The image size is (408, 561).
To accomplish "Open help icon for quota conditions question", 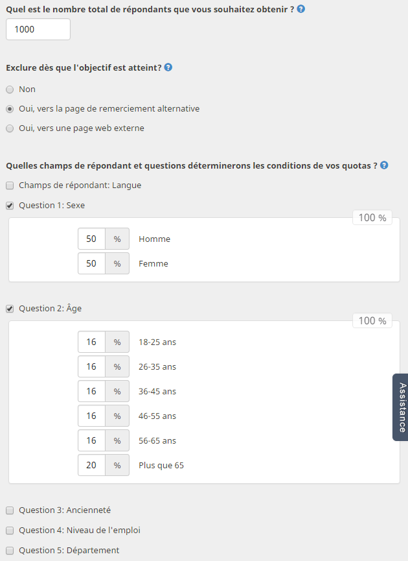I will tap(384, 165).
